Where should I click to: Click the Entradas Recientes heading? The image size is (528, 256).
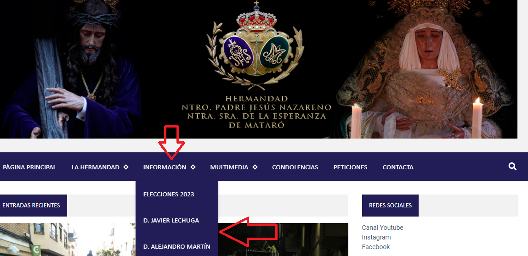(x=31, y=205)
